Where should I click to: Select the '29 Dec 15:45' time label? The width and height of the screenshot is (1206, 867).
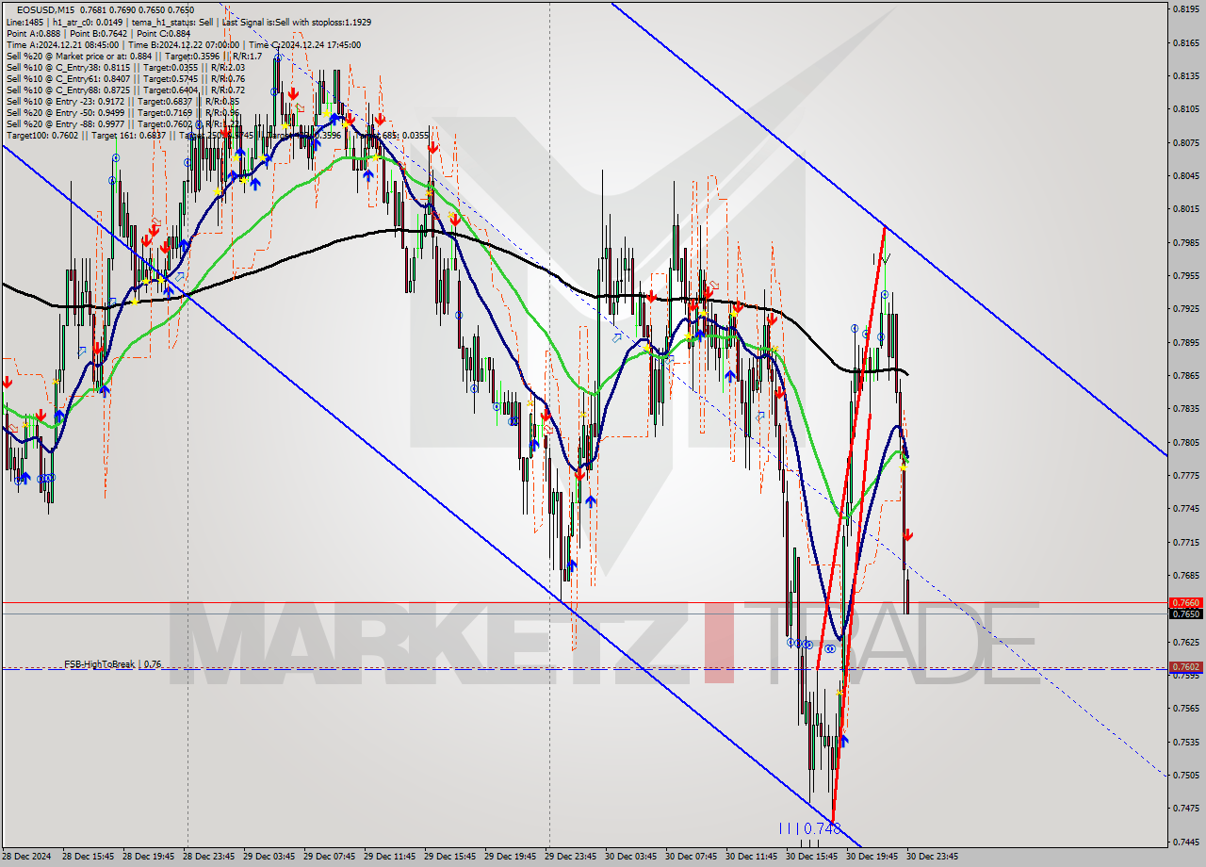pyautogui.click(x=450, y=857)
